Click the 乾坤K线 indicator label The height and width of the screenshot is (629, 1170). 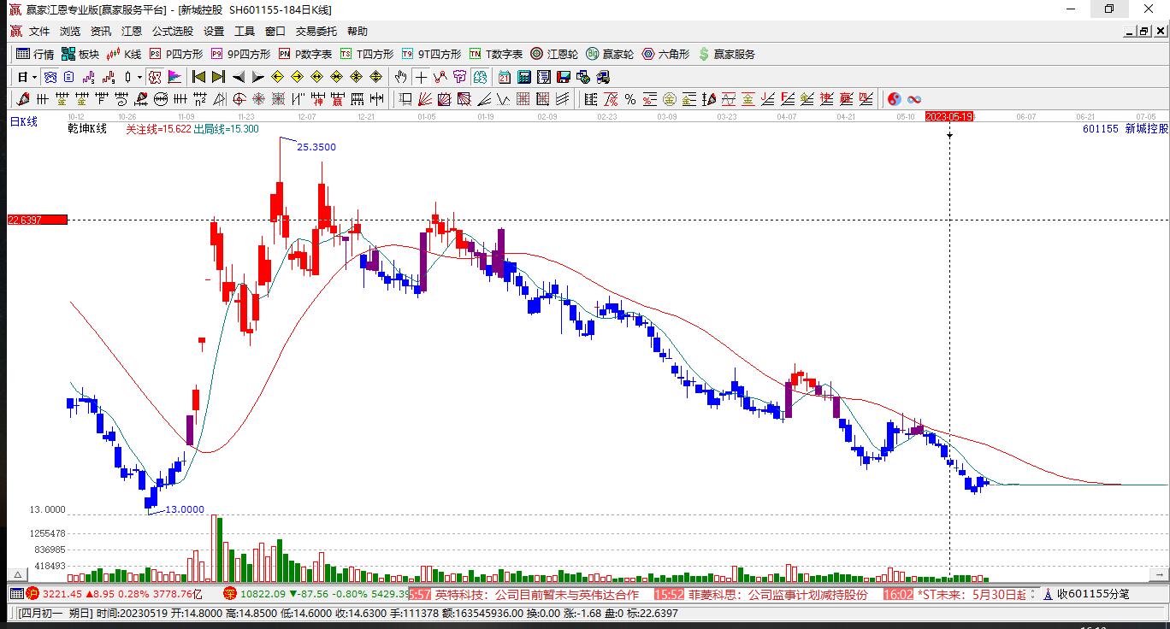tap(88, 129)
